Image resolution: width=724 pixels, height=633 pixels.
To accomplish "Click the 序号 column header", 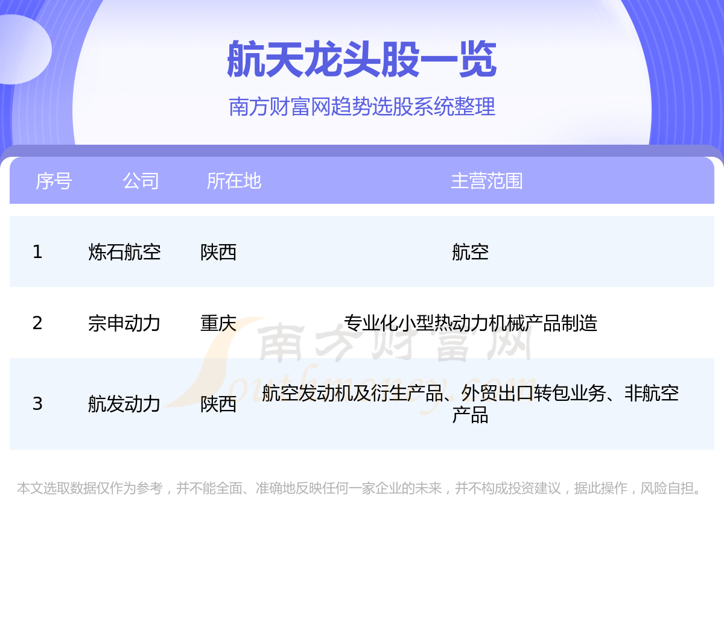I will [54, 181].
